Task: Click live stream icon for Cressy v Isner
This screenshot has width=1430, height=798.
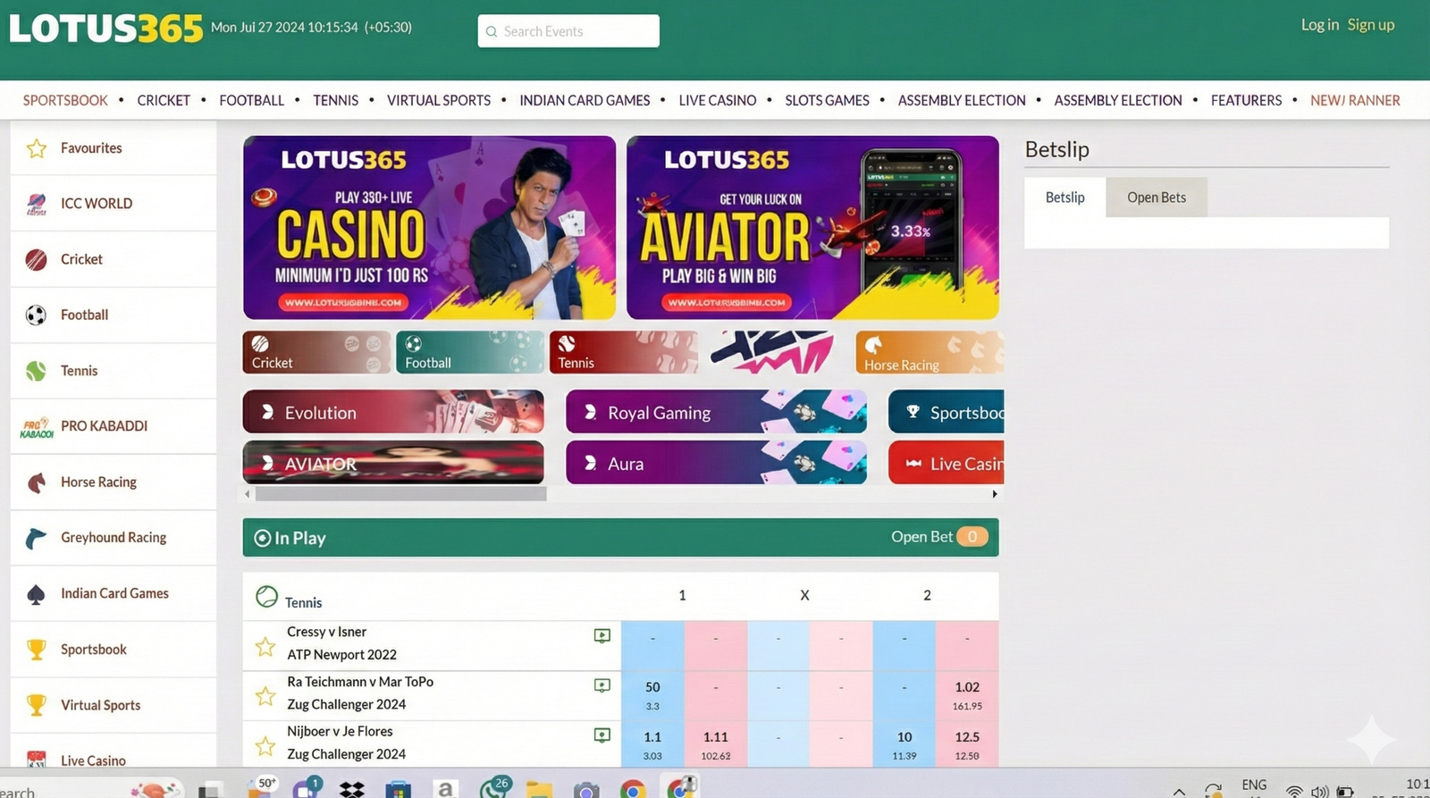Action: pos(602,635)
